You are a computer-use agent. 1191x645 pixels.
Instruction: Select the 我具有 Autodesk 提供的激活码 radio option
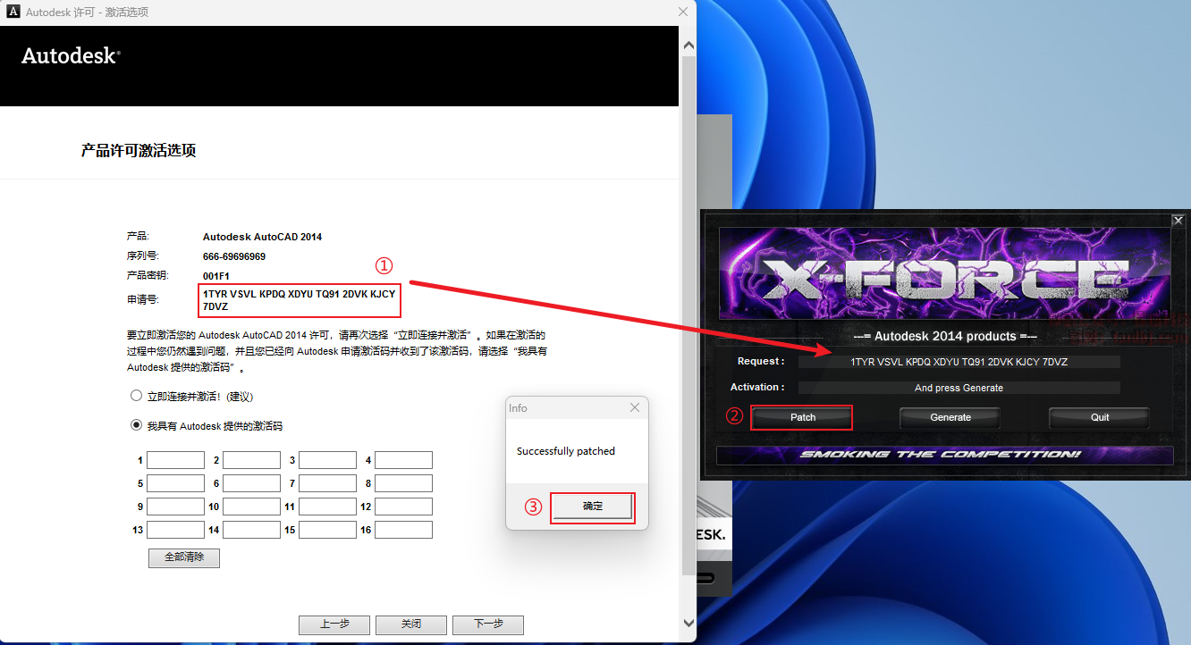coord(137,425)
